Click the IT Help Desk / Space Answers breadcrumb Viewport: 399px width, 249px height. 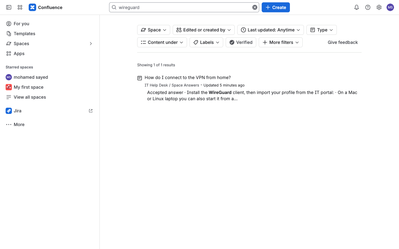click(172, 85)
